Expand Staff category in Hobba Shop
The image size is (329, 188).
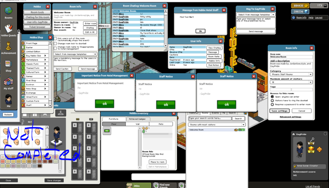[x=45, y=105]
